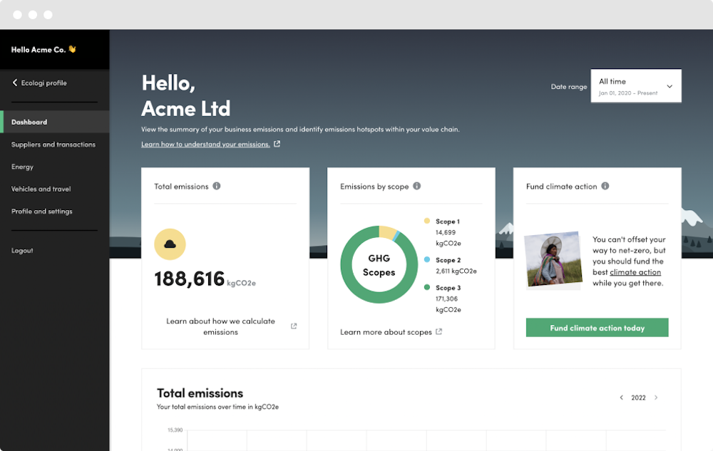Advance to next year in chart
Viewport: 713px width, 451px height.
[x=656, y=398]
